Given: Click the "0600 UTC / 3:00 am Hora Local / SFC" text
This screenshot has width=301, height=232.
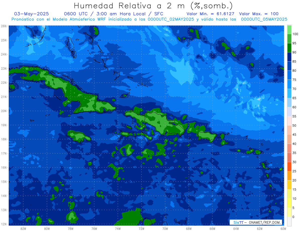Looking at the screenshot, I should point(114,14).
